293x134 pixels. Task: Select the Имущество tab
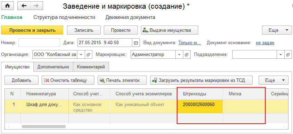point(17,67)
